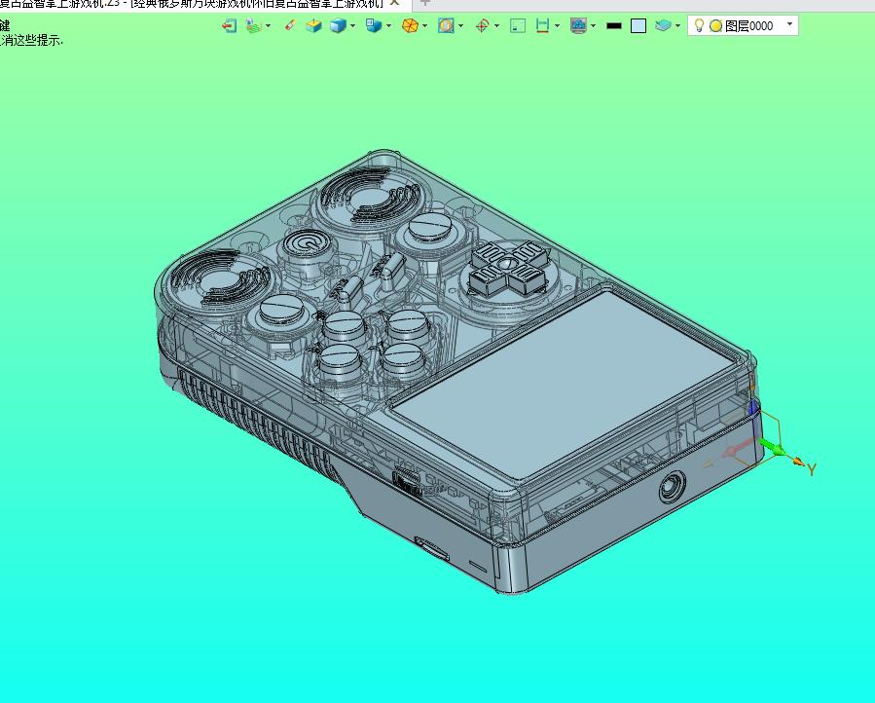Open dropdown beside the datum plane icon
The image size is (875, 703).
pyautogui.click(x=269, y=25)
